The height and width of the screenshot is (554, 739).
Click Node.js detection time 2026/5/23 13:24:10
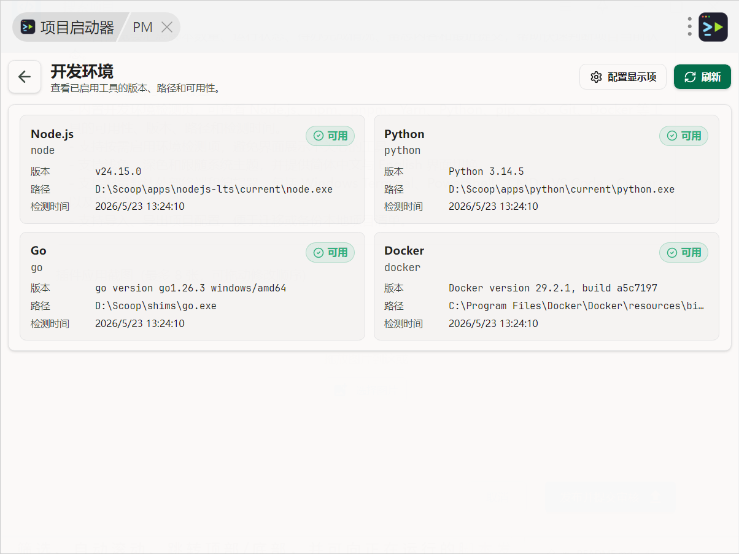[x=140, y=207]
